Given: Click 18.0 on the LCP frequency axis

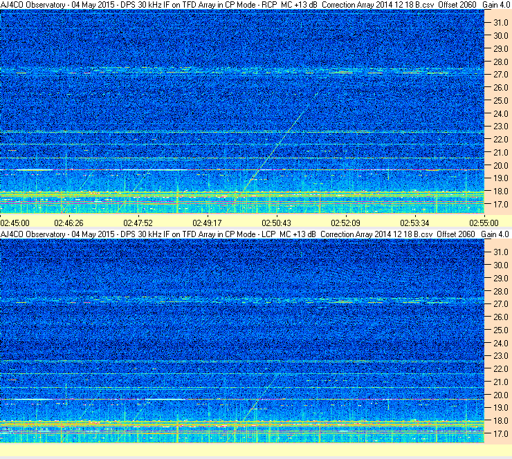Looking at the screenshot, I should tap(500, 421).
